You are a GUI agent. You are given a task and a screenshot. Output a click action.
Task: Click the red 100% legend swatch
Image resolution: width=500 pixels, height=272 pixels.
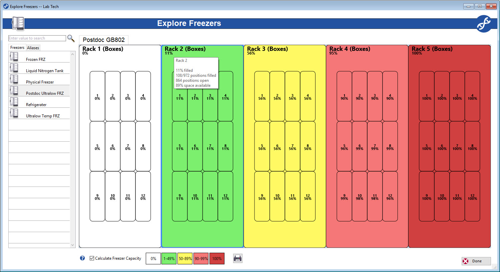tap(217, 258)
